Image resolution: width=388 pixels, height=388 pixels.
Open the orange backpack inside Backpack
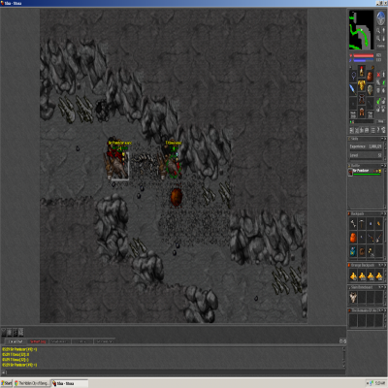tap(353, 238)
